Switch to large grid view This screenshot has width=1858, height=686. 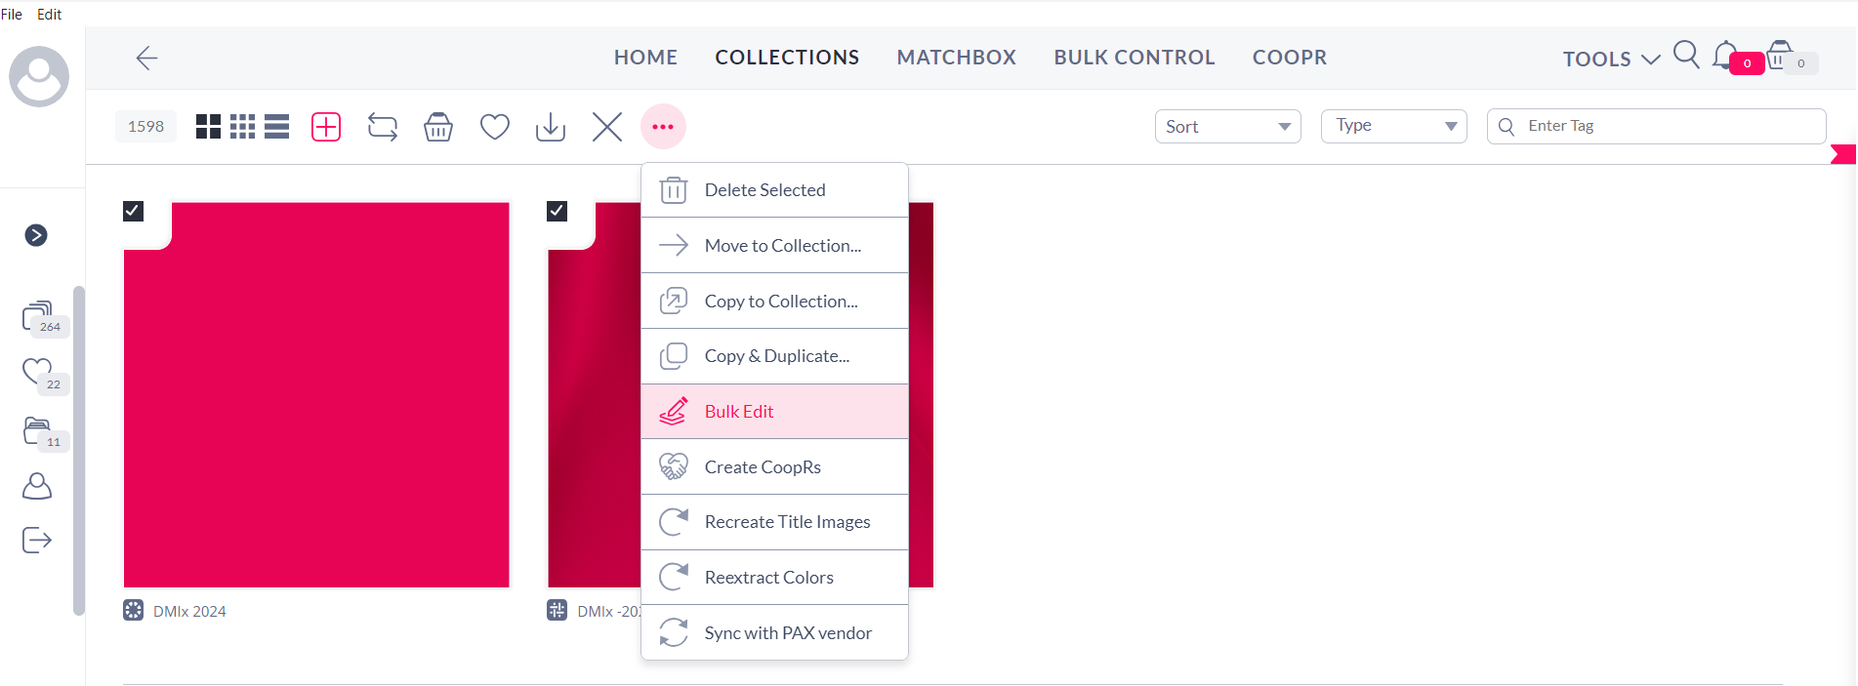coord(208,127)
